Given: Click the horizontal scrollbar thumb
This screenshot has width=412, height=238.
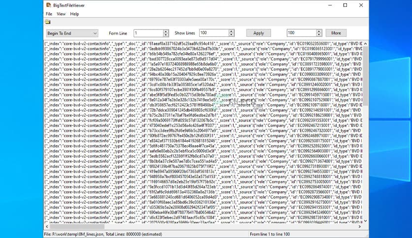Looking at the screenshot, I should [x=77, y=227].
